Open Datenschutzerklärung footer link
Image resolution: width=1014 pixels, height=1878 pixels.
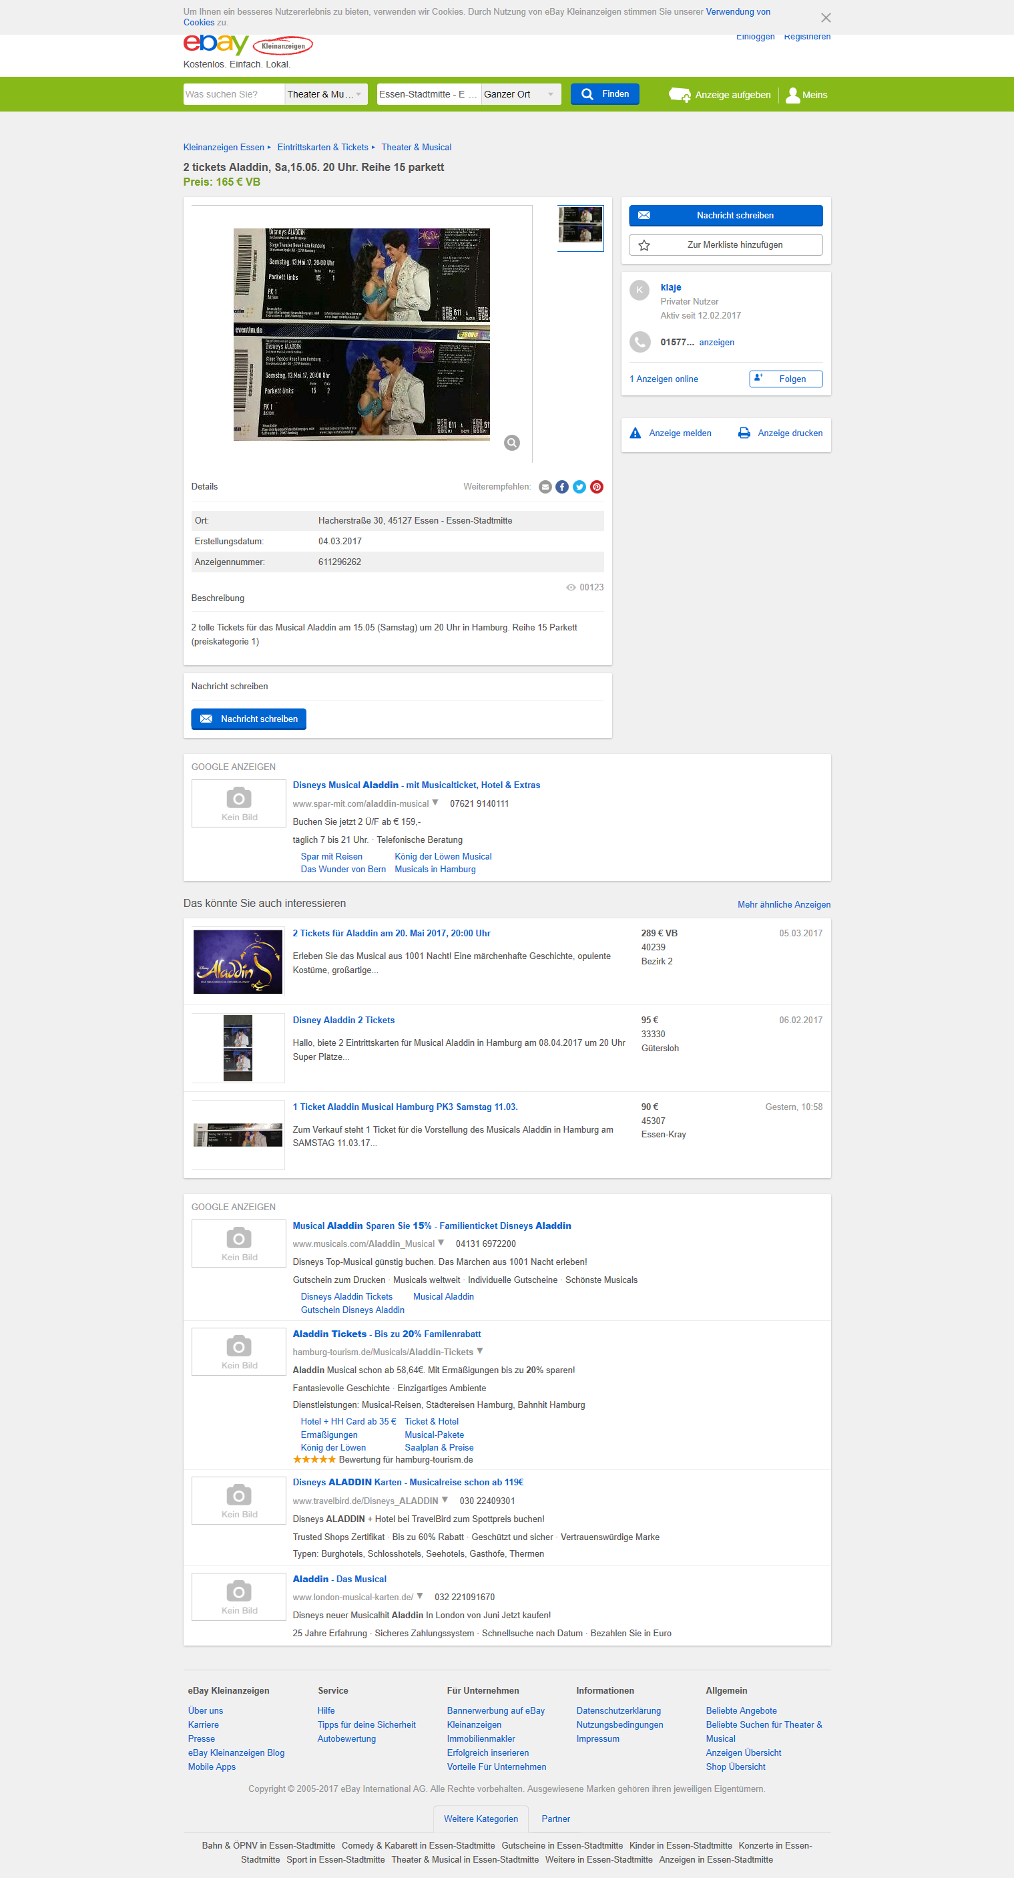pos(618,1710)
